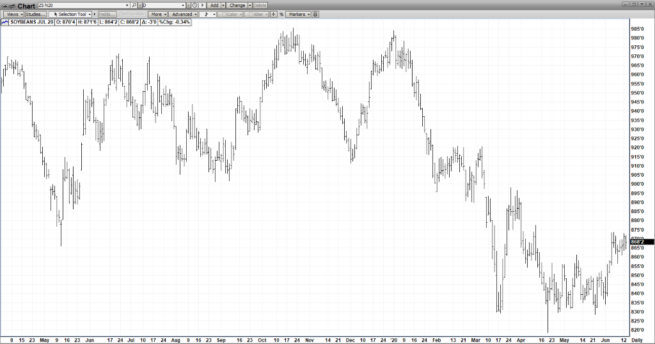Screen dimensions: 655x344
Task: Click the low value L: 864'2
Action: click(108, 22)
